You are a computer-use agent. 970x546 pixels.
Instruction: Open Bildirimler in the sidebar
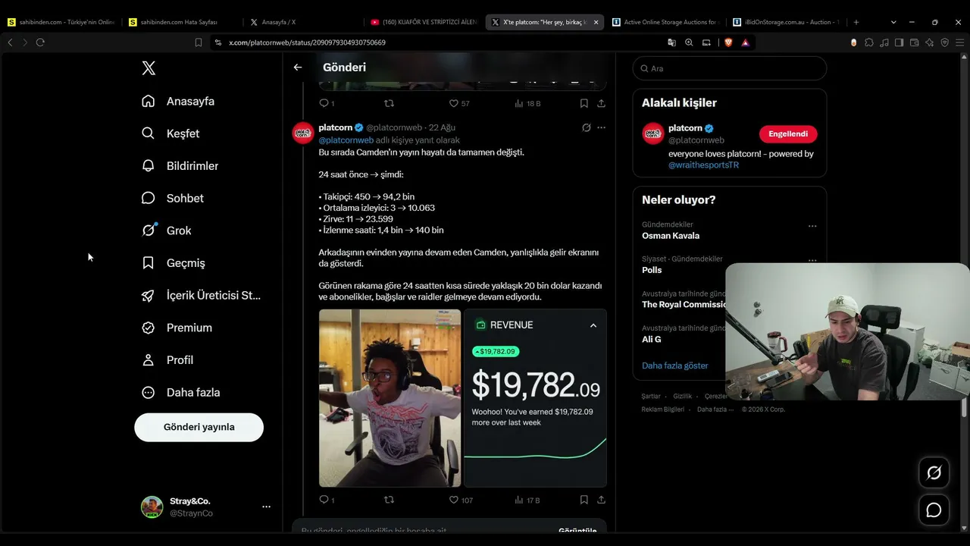pyautogui.click(x=180, y=166)
